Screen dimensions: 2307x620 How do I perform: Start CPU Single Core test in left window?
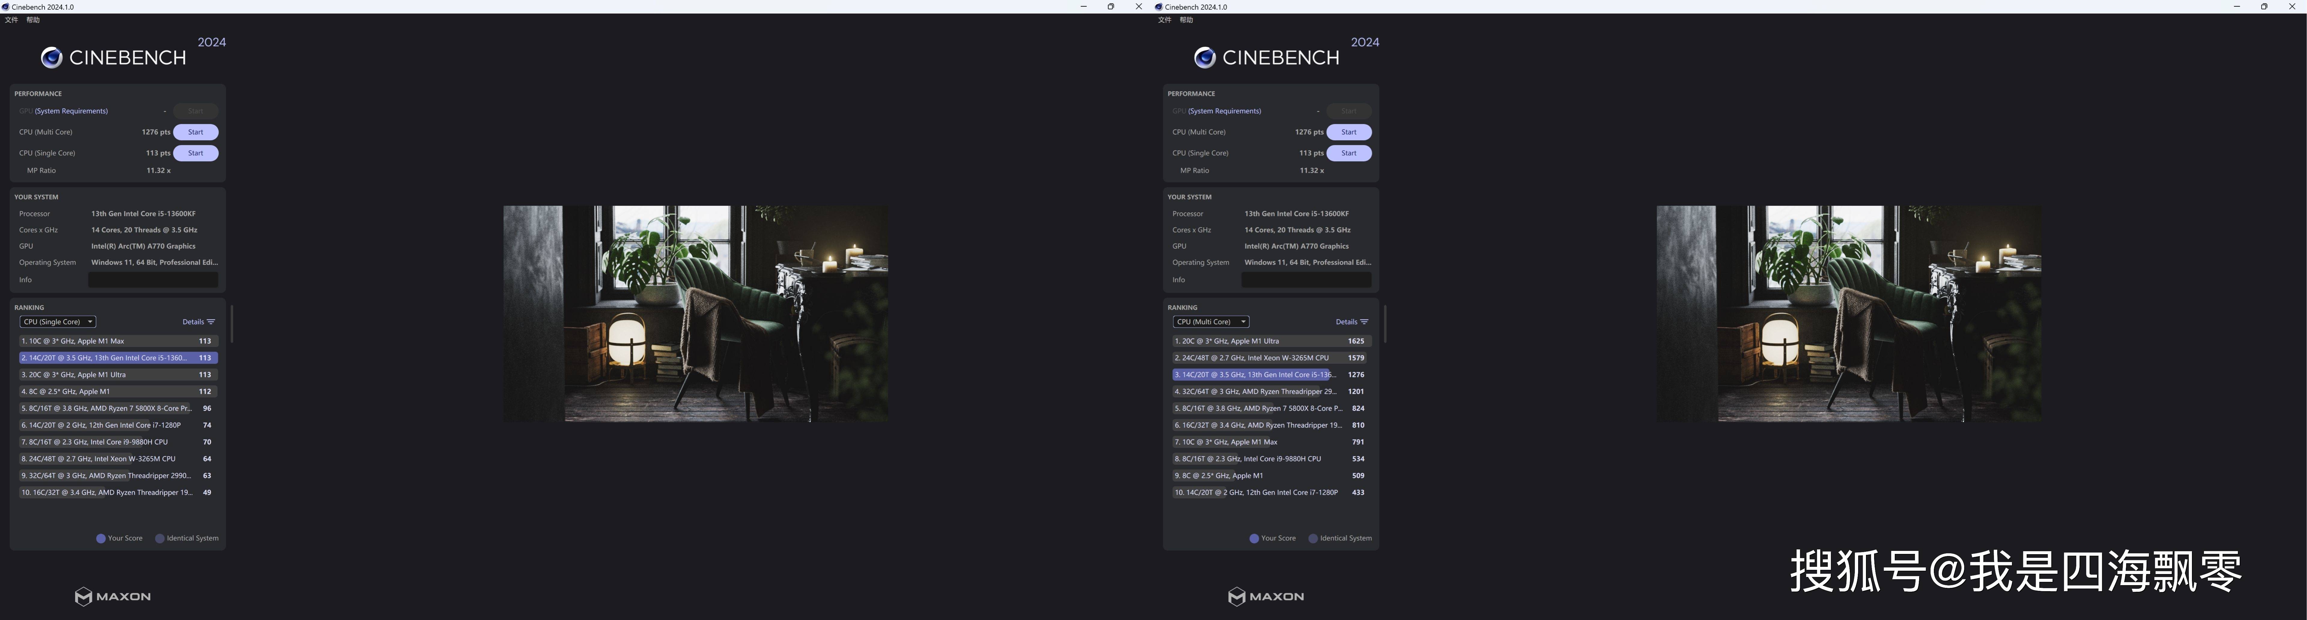pyautogui.click(x=195, y=153)
